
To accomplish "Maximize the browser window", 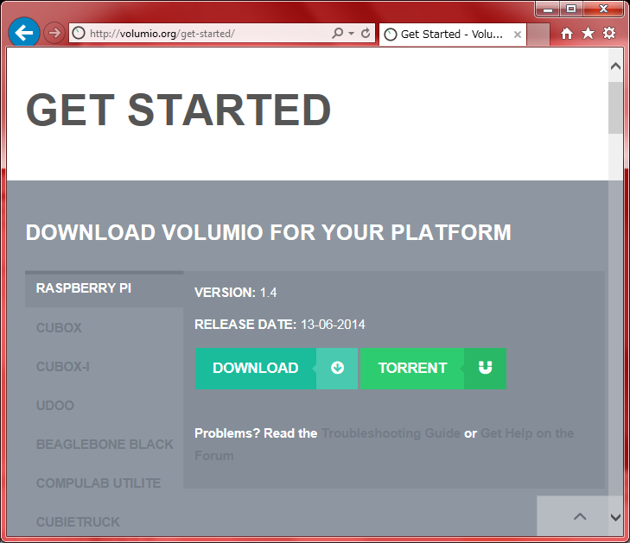I will click(x=571, y=9).
